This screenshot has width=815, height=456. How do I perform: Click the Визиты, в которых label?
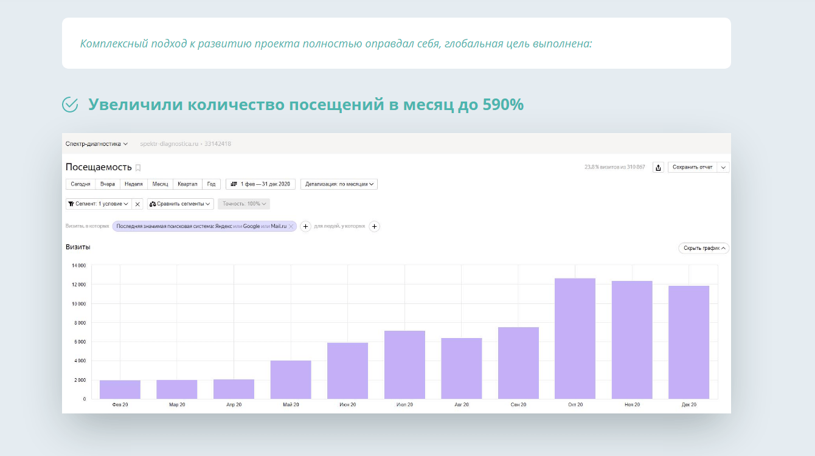(88, 226)
